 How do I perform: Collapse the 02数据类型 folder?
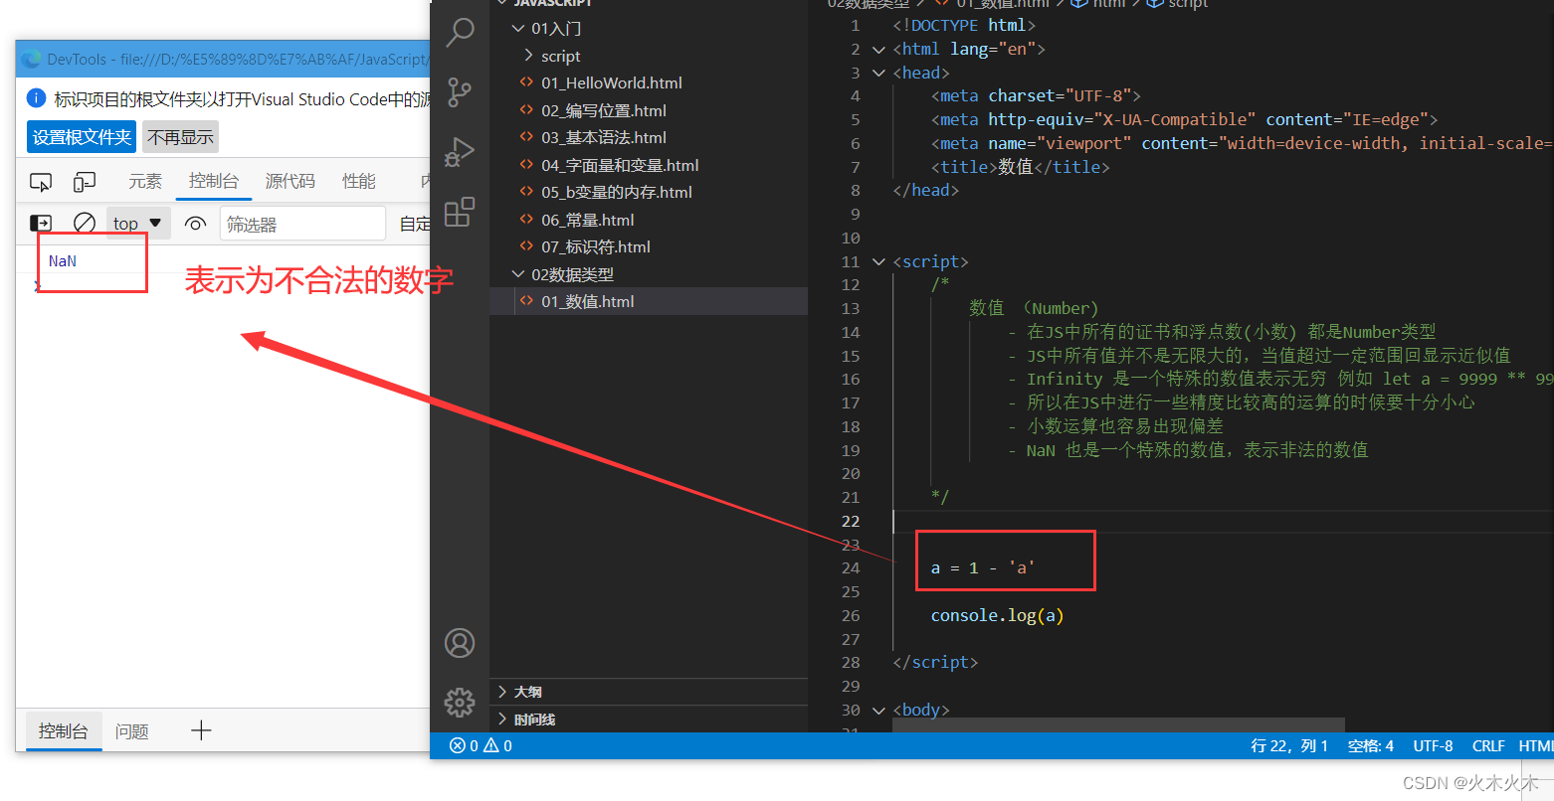(649, 274)
